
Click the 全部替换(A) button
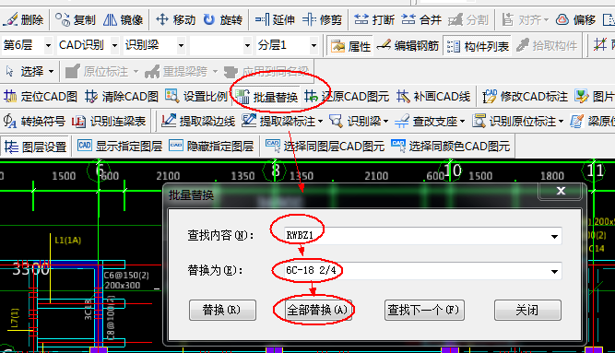coord(317,311)
